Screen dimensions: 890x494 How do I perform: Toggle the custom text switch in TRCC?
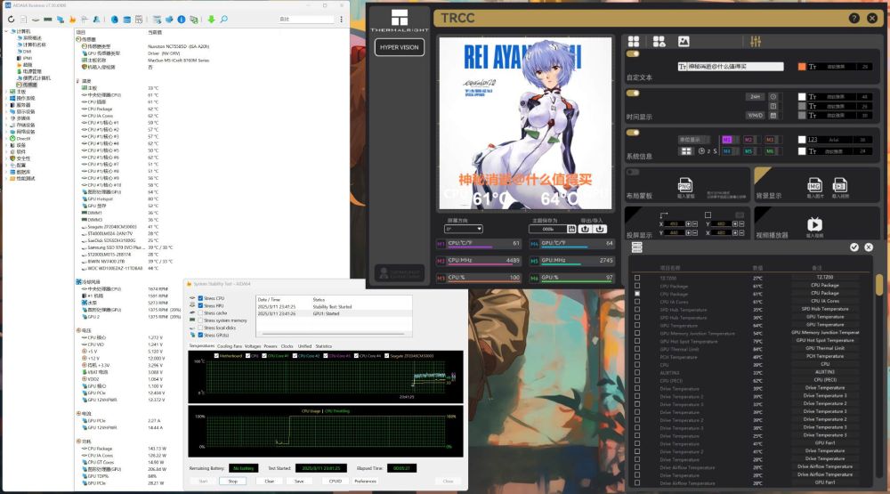point(633,54)
